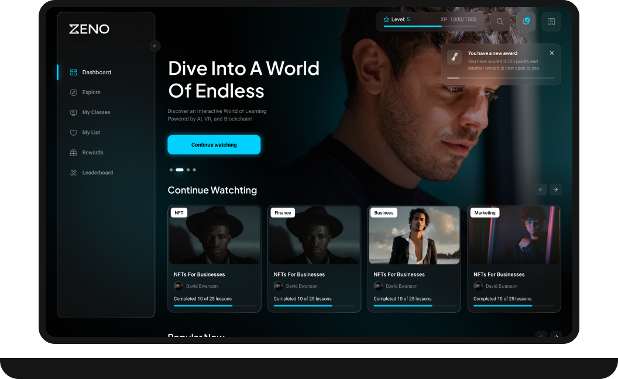
Task: Click the Explore compass icon
Action: (74, 92)
